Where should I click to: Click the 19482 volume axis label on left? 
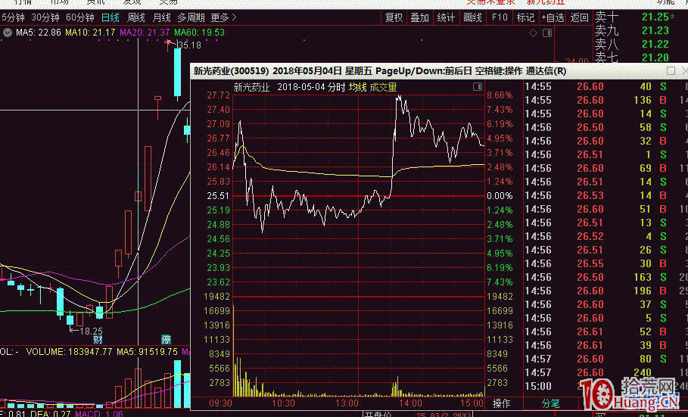pyautogui.click(x=216, y=297)
